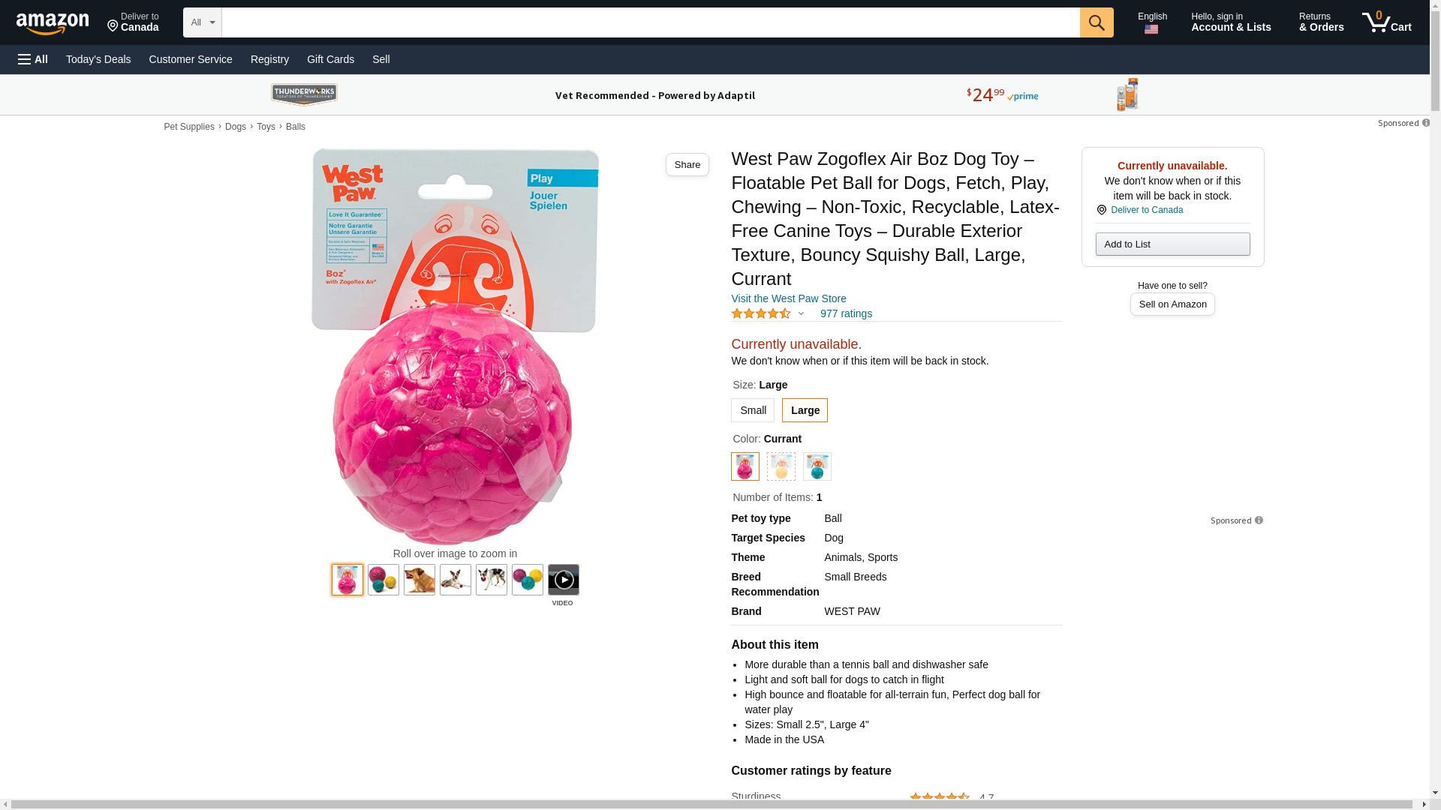
Task: Click the US flag language icon
Action: (x=1151, y=30)
